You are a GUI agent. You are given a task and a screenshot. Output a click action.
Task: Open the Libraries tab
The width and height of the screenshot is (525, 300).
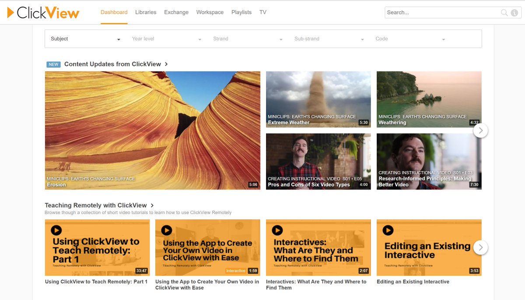[x=146, y=12]
